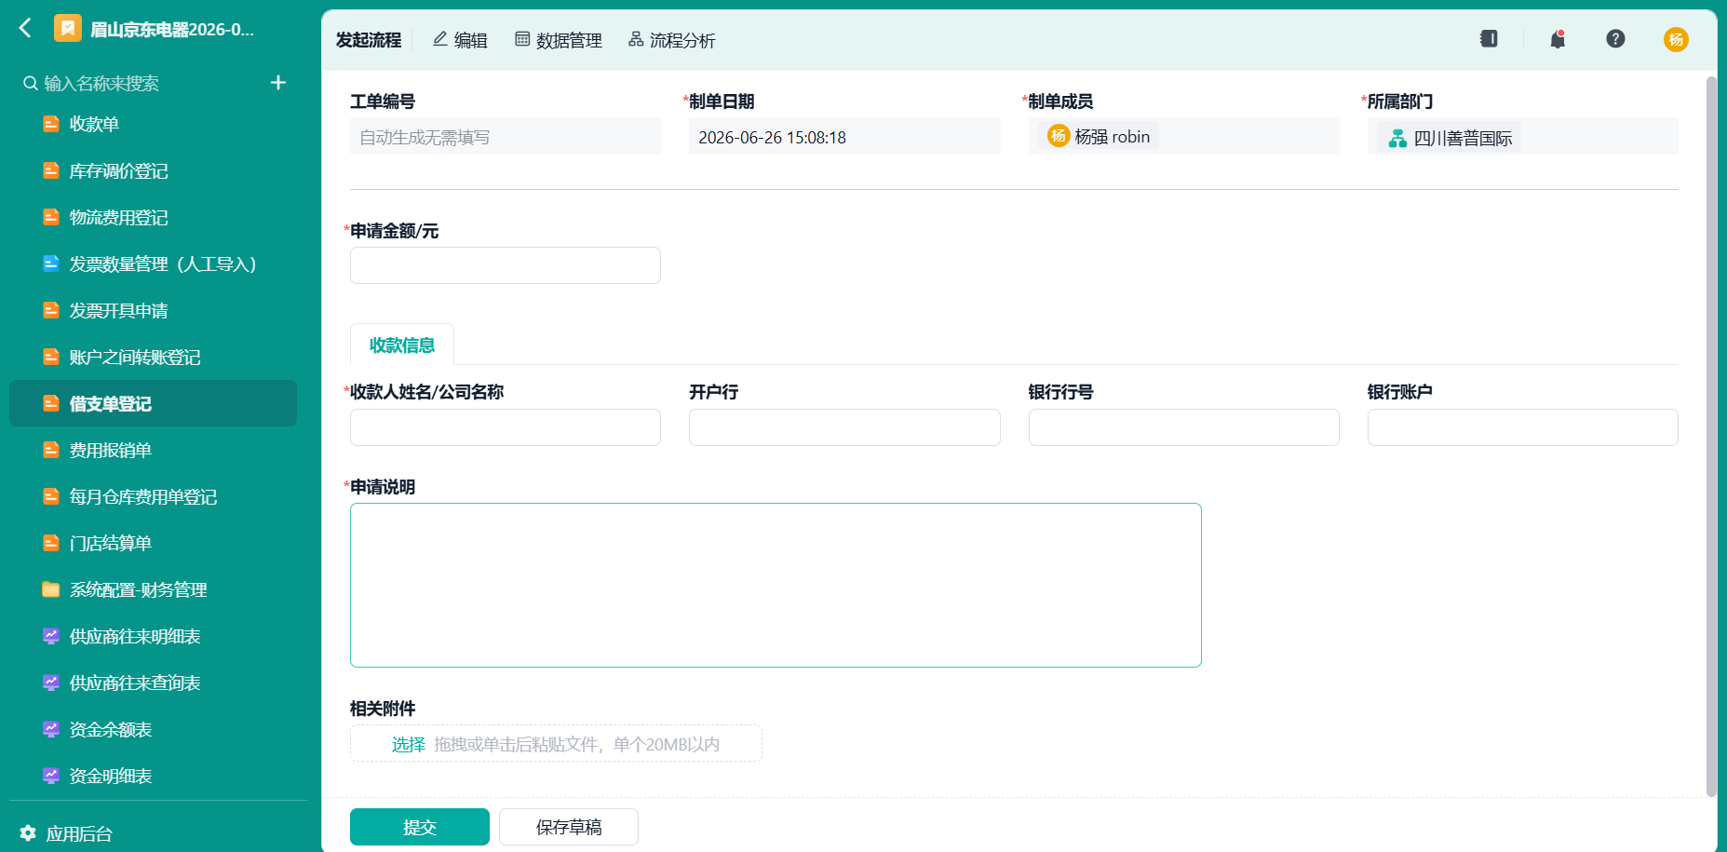
Task: Click the app title 眉山京东电器2026-0...
Action: [x=172, y=29]
